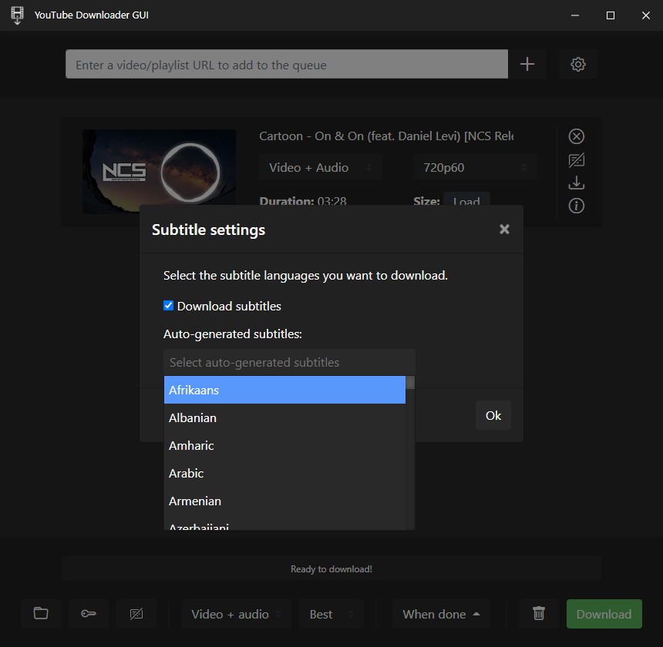663x647 pixels.
Task: Choose Afrikaans from the language list
Action: point(284,391)
